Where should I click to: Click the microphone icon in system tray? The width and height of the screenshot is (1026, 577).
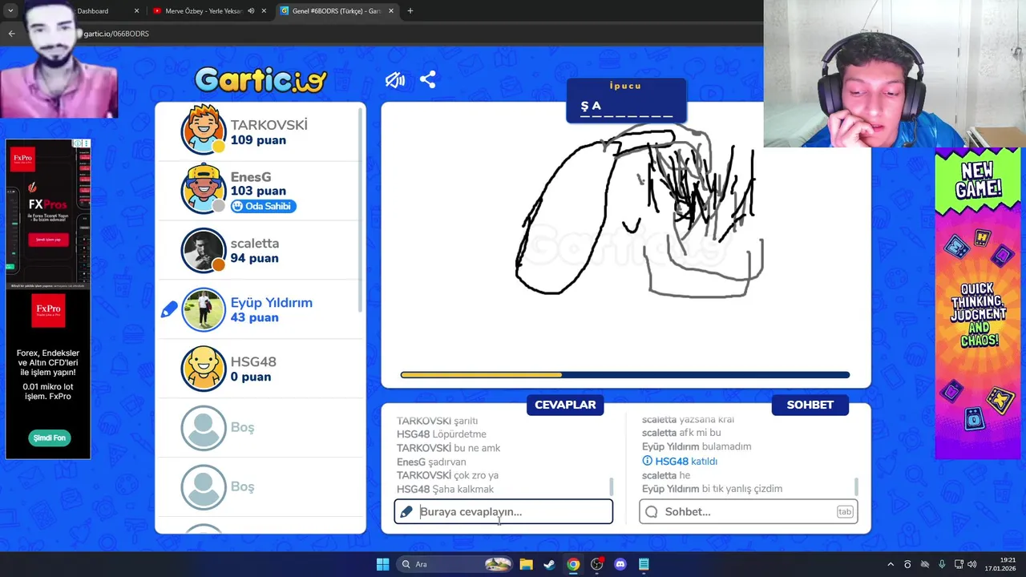942,564
